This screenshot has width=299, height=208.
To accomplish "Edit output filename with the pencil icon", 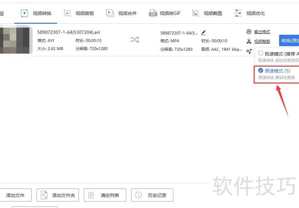I will click(203, 33).
